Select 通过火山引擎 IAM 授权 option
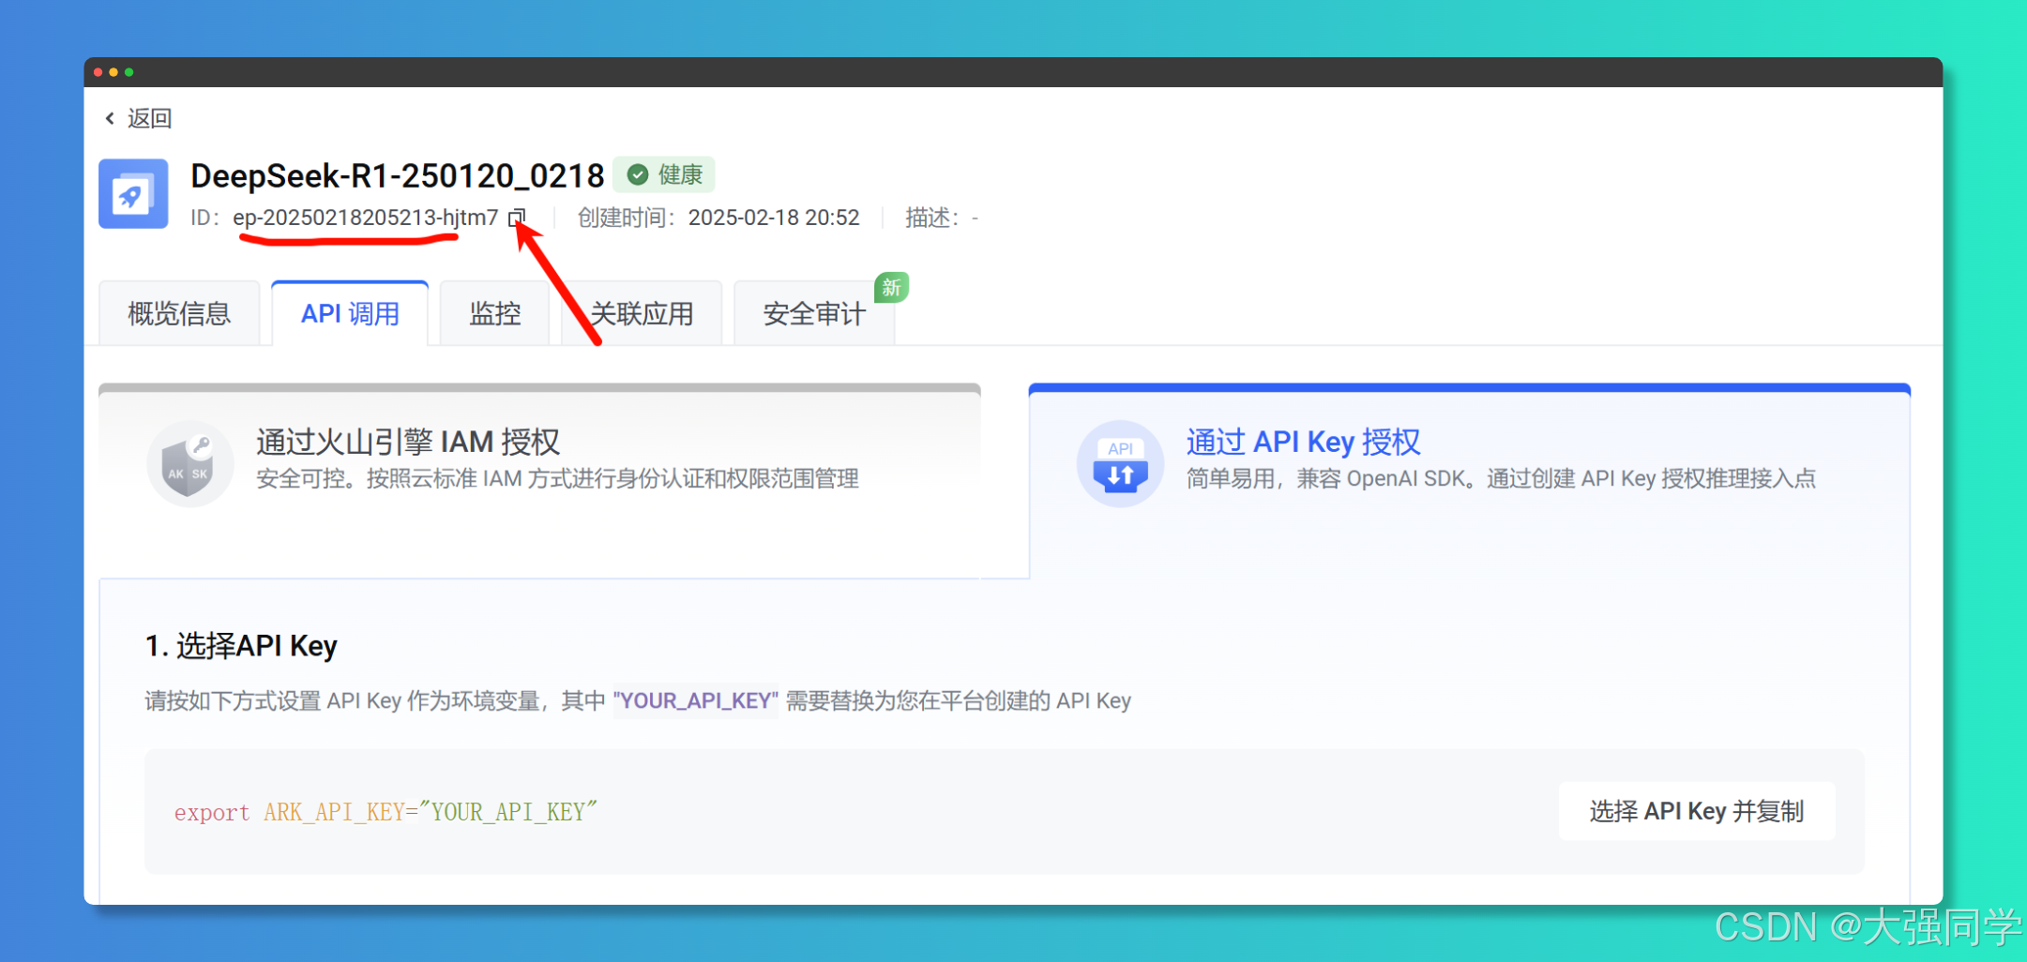The height and width of the screenshot is (962, 2027). point(539,480)
